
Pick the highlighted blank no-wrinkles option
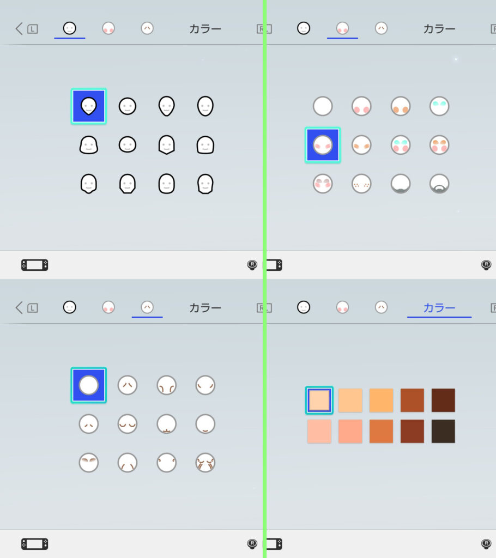89,385
